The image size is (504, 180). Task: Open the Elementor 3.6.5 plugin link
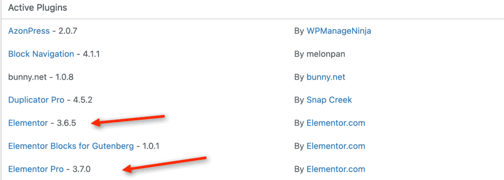28,123
